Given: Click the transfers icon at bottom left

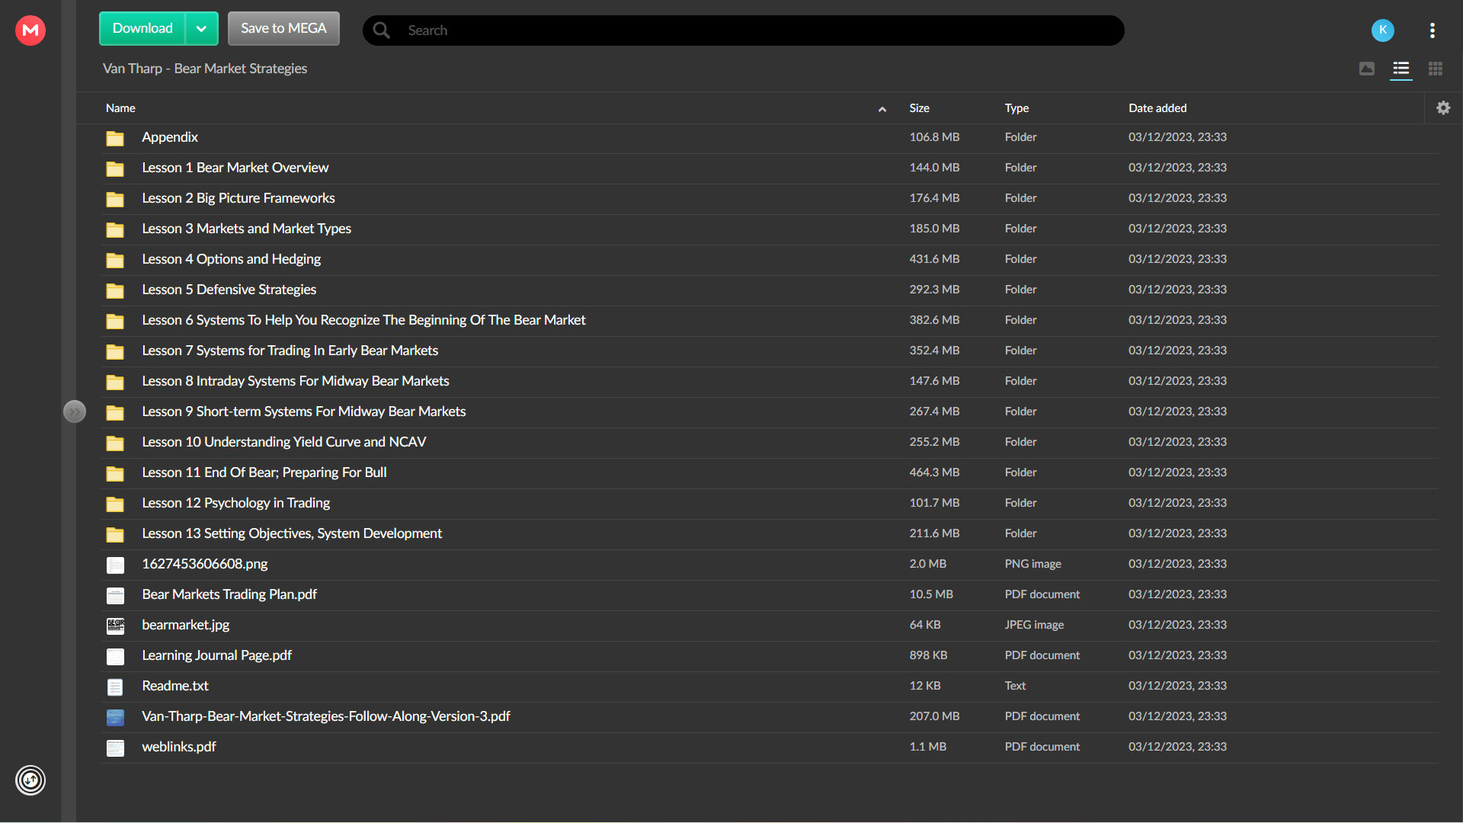Looking at the screenshot, I should (x=30, y=780).
